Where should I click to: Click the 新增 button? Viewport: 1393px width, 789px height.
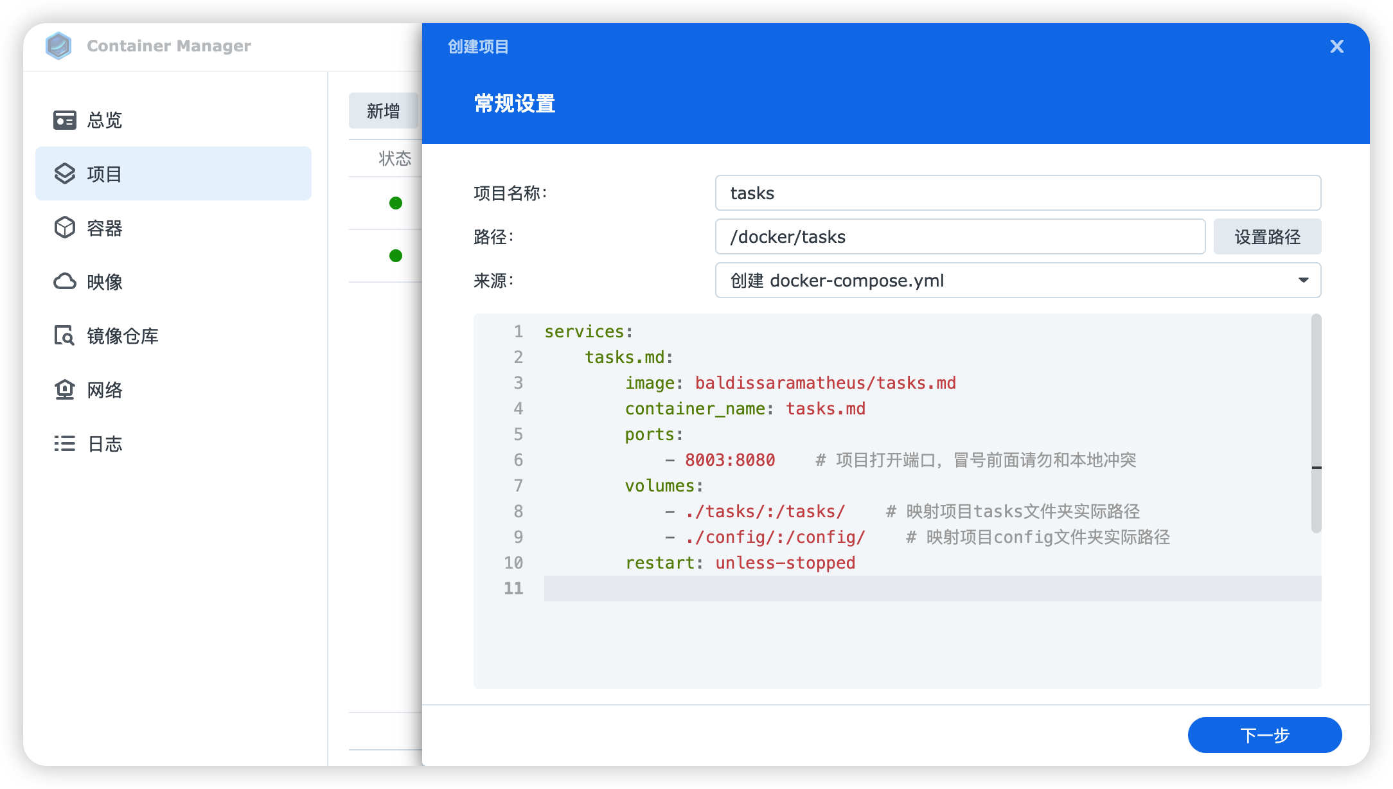383,111
